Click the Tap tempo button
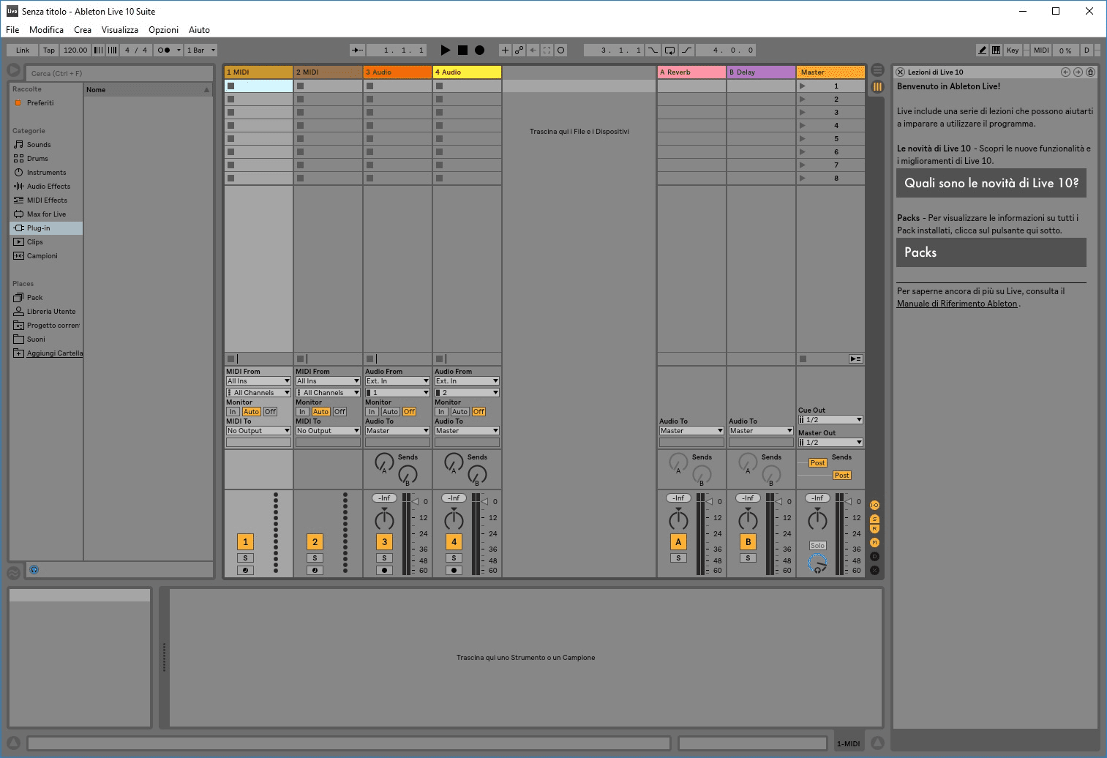The width and height of the screenshot is (1107, 758). tap(49, 50)
